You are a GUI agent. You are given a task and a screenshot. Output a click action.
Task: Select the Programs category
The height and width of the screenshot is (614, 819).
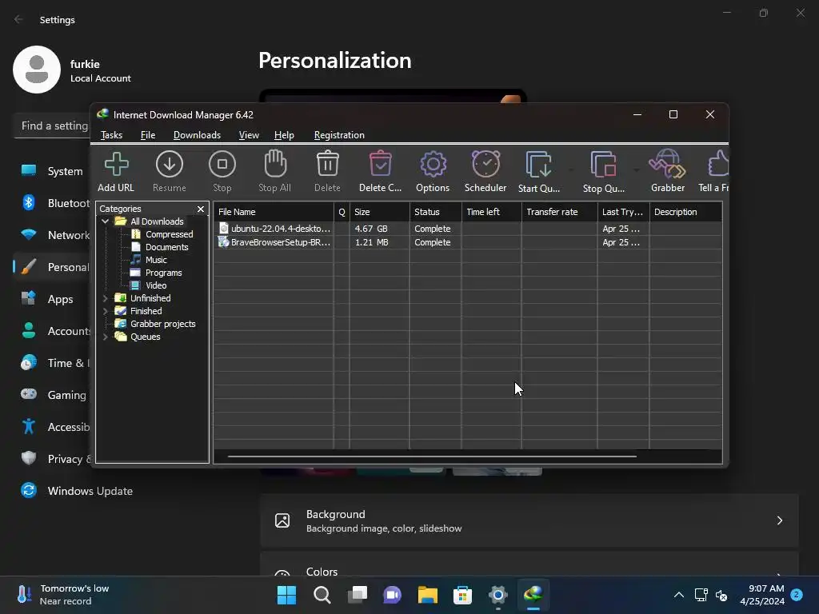(163, 273)
